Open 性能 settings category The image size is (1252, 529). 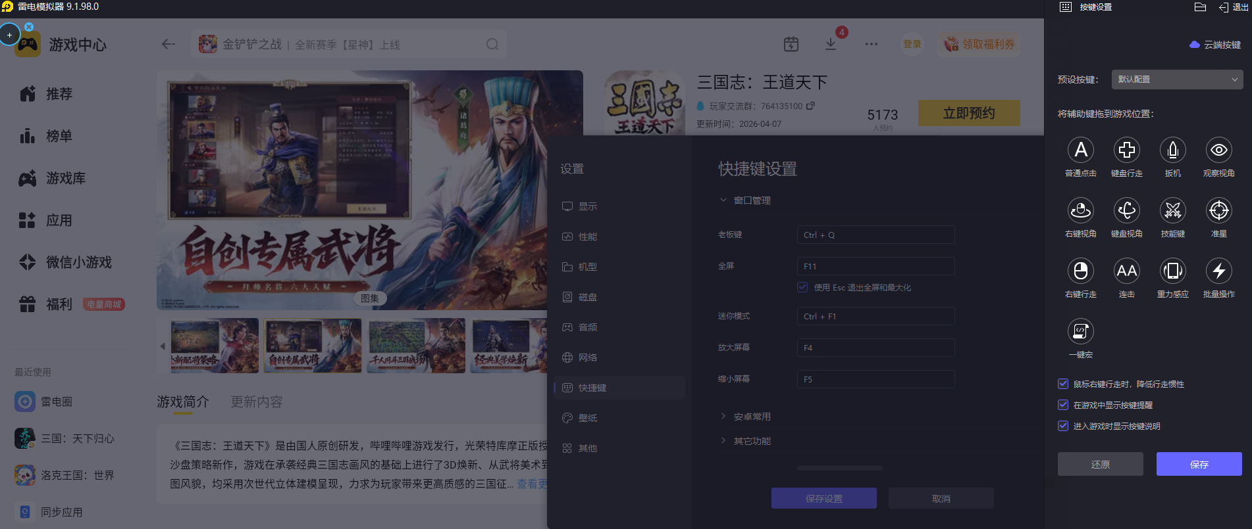click(x=619, y=237)
